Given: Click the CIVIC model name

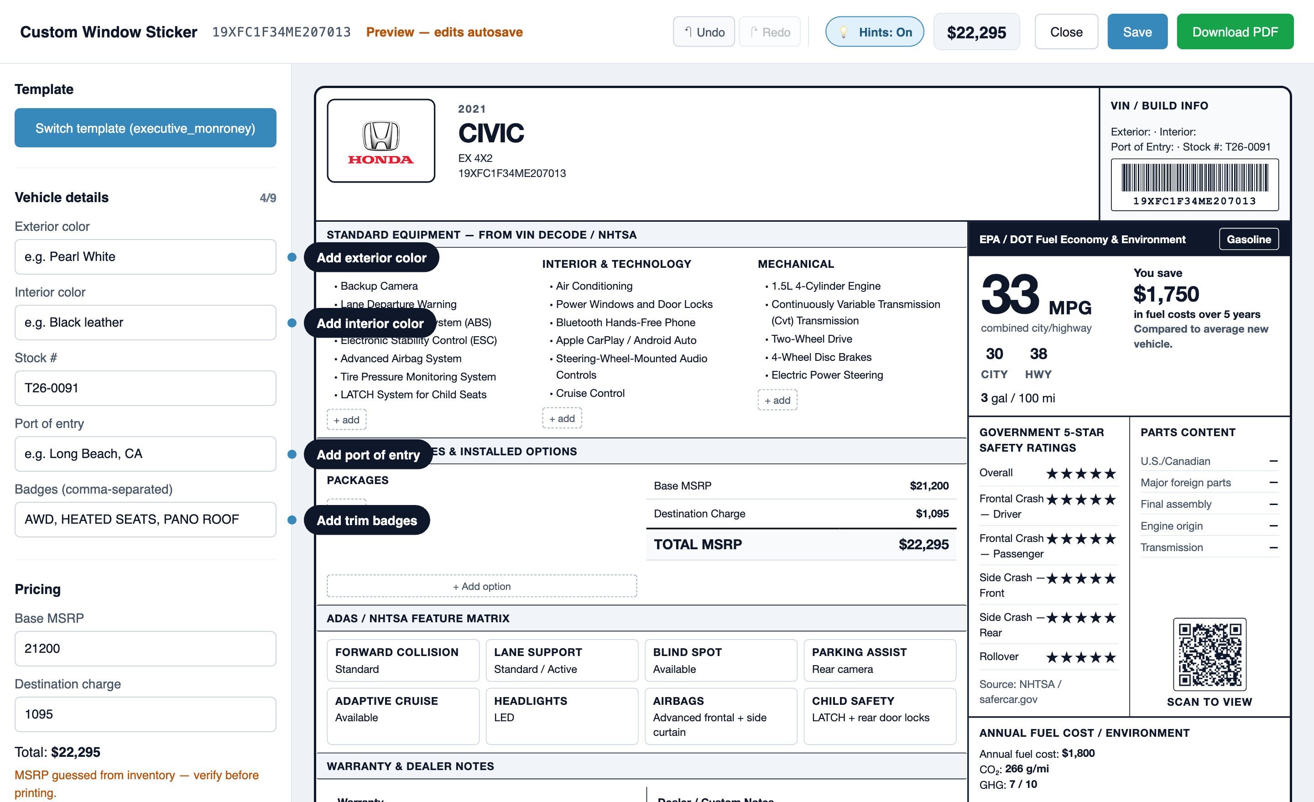Looking at the screenshot, I should [491, 133].
